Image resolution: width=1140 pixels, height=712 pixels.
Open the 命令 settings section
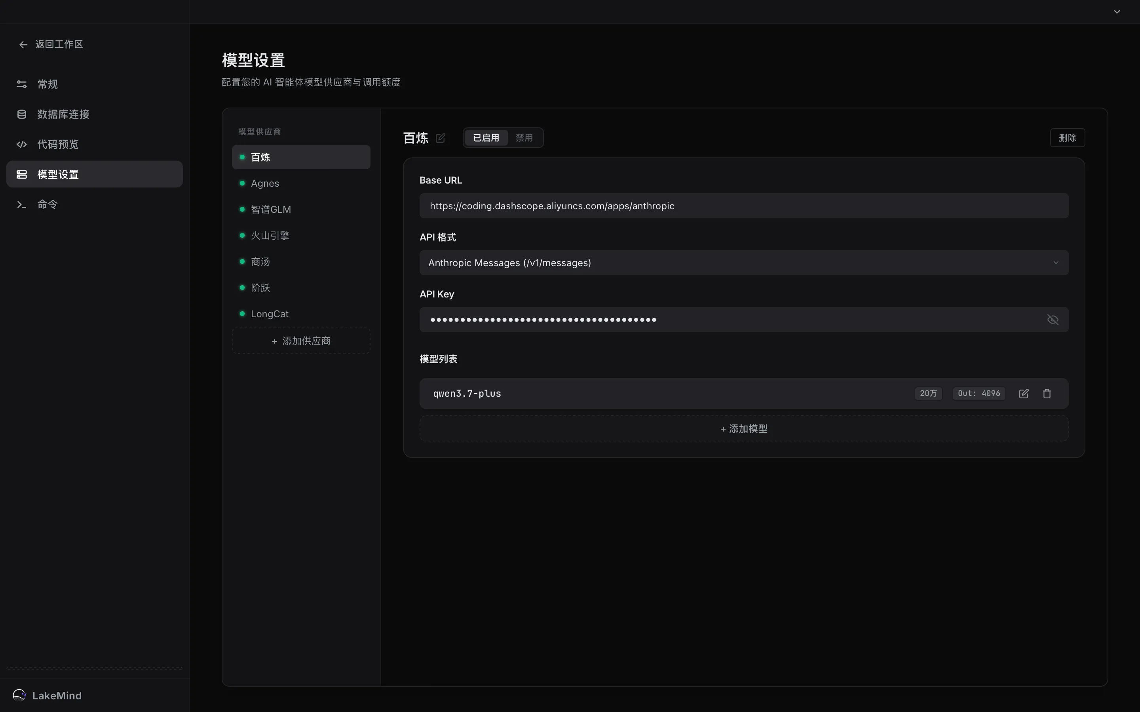[x=94, y=205]
